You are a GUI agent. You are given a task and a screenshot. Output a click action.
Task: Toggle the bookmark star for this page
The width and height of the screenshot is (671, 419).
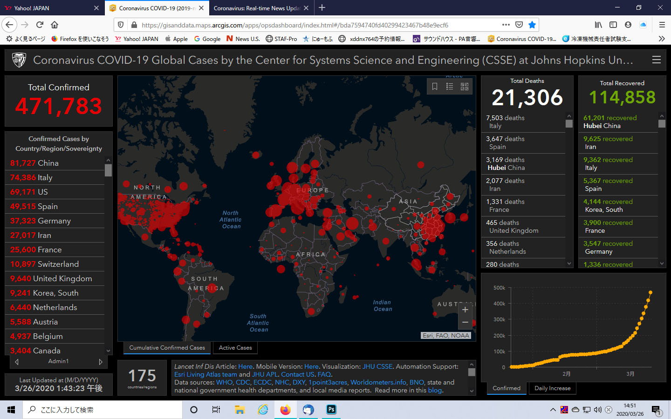click(x=532, y=25)
